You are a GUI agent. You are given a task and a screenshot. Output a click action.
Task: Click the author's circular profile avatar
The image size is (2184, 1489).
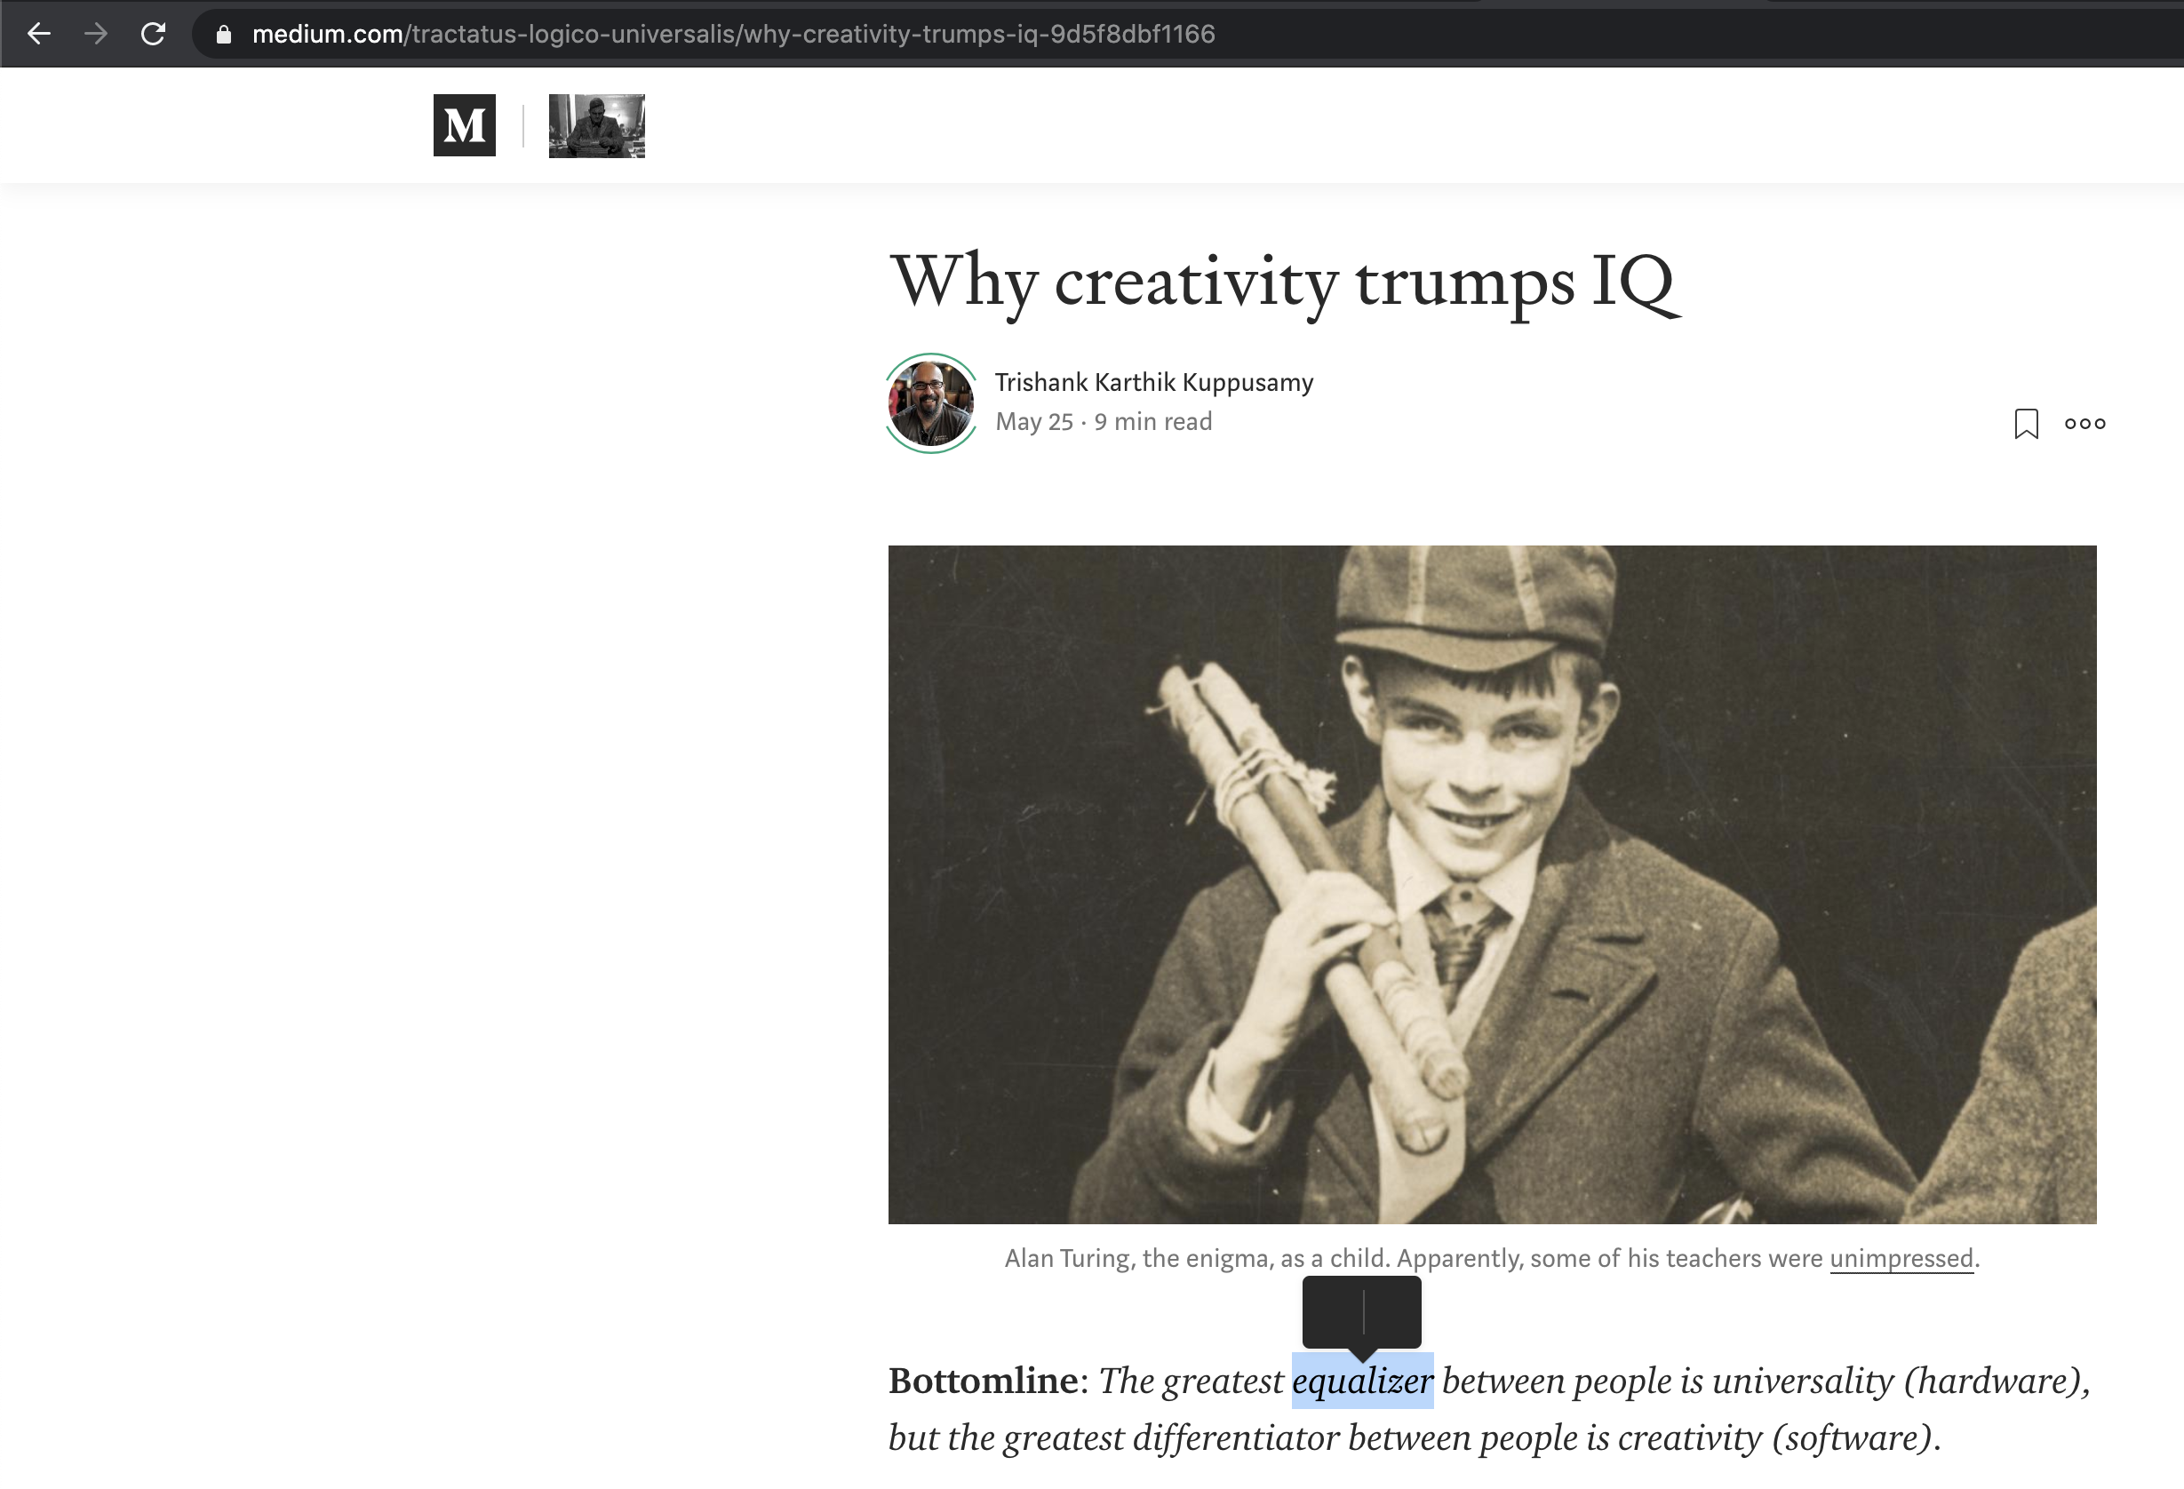click(x=930, y=403)
